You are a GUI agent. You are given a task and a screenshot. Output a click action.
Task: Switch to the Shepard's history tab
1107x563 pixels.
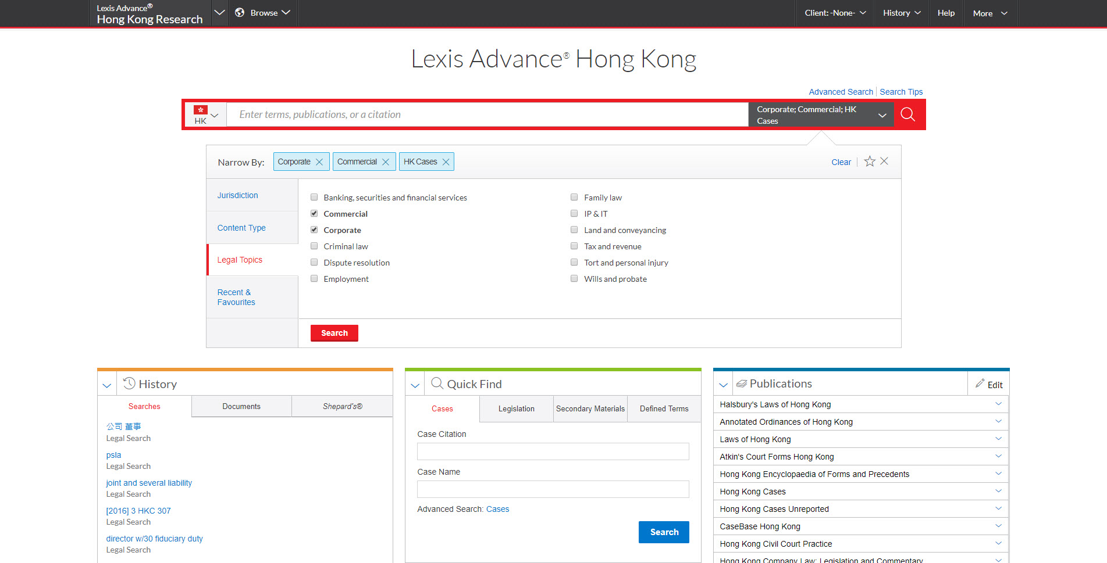coord(343,406)
